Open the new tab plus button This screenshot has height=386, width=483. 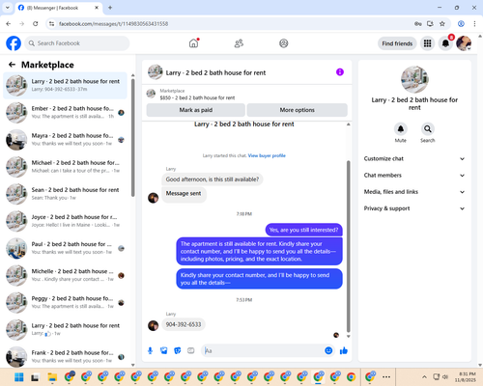[x=110, y=8]
